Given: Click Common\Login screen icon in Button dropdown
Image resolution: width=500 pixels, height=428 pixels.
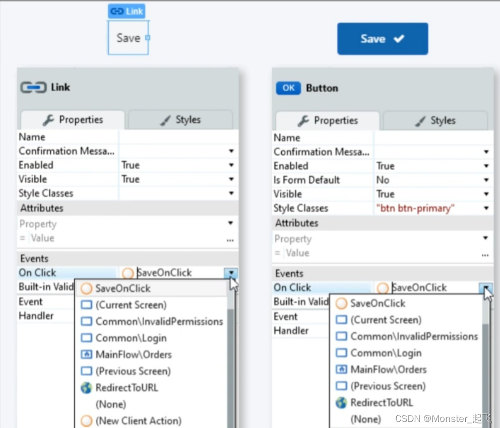Looking at the screenshot, I should coord(341,353).
